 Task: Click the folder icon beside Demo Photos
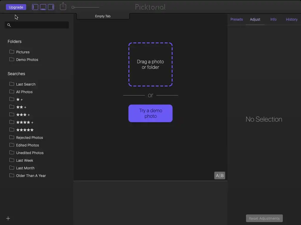12,59
